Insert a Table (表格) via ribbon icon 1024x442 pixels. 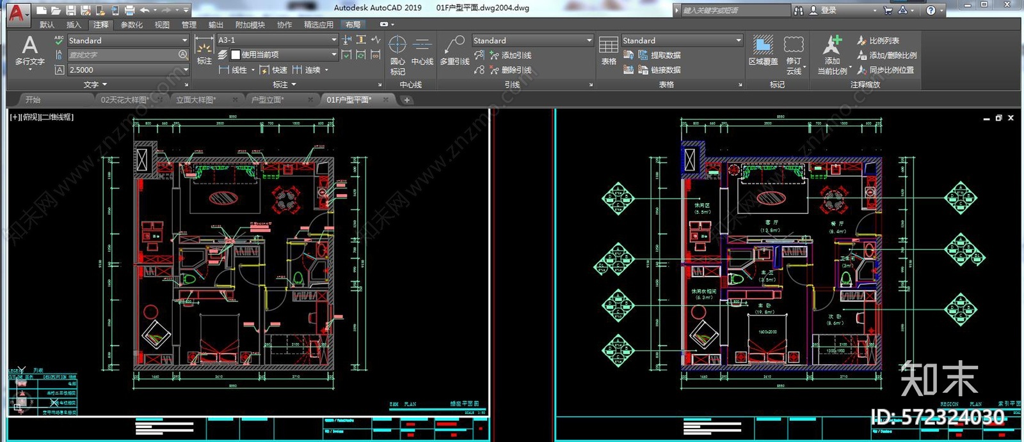[x=608, y=50]
